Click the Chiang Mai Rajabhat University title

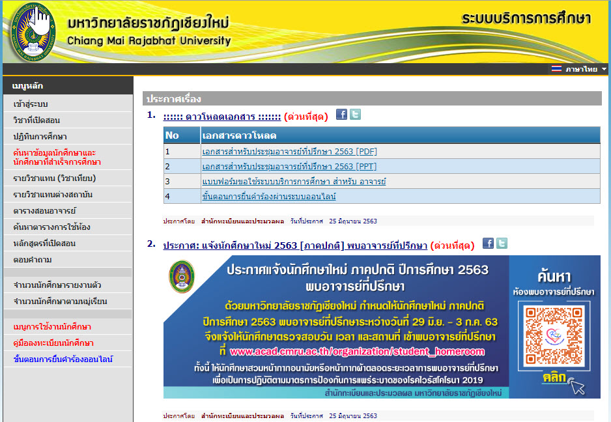coord(149,40)
